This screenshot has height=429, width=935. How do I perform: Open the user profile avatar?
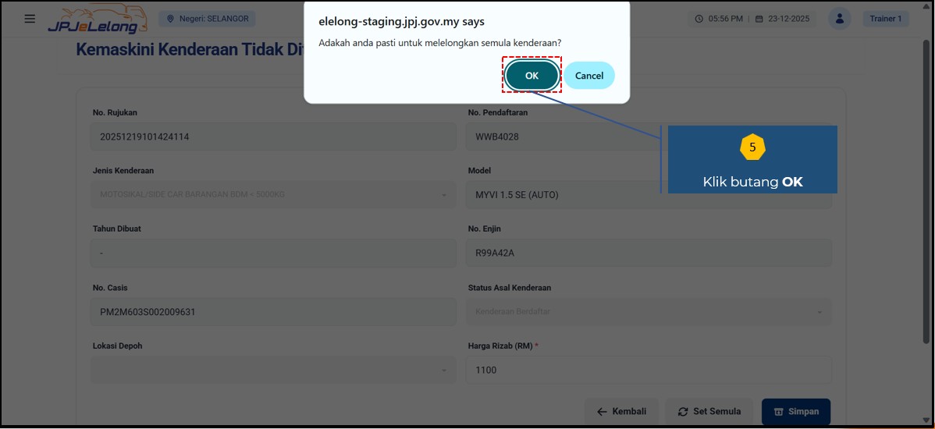(x=840, y=19)
